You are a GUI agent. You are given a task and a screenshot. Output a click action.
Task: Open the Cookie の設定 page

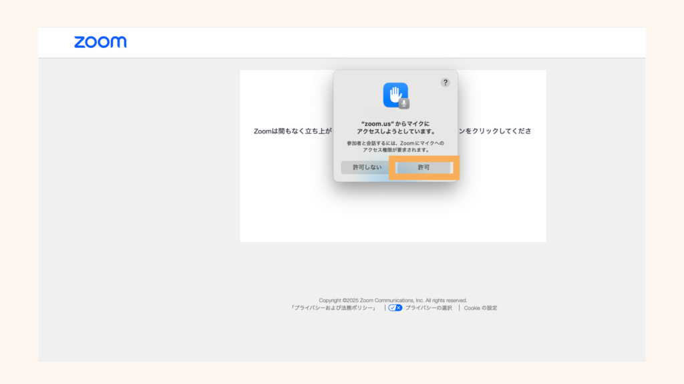coord(480,307)
